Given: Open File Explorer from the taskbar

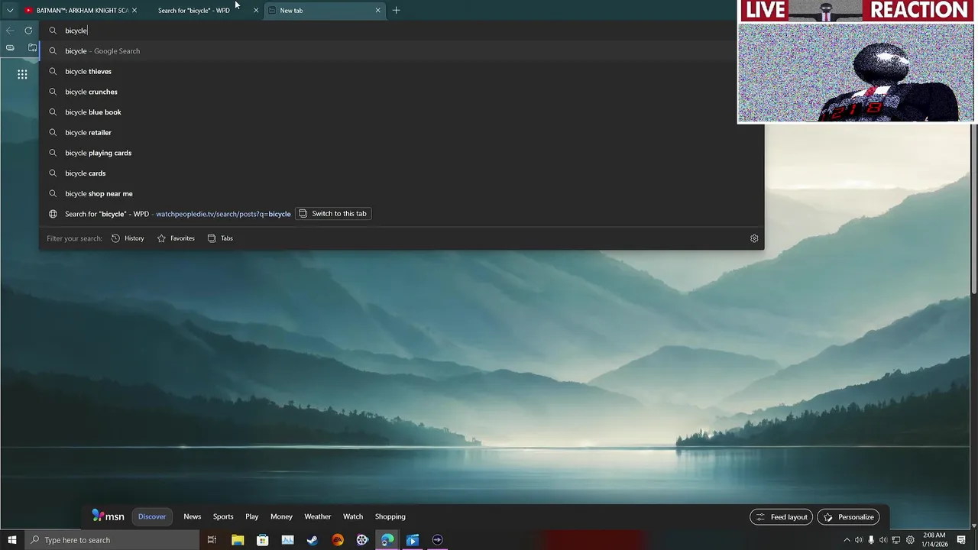Looking at the screenshot, I should tap(238, 540).
